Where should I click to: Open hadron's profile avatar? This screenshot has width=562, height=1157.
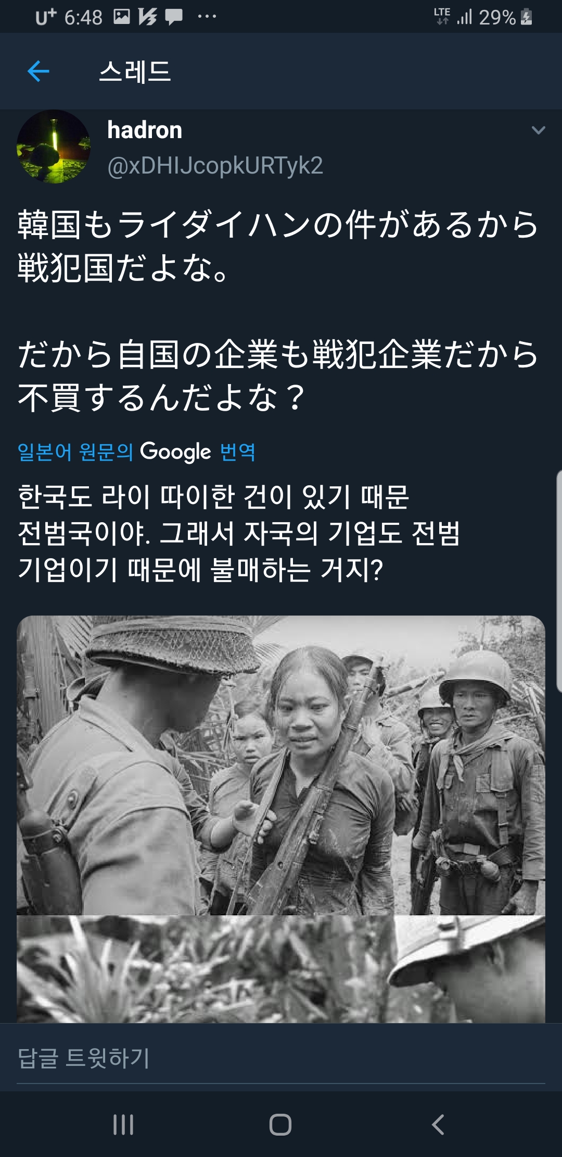coord(54,146)
